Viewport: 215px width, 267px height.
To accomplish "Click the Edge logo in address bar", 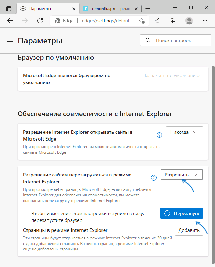I will click(x=57, y=21).
